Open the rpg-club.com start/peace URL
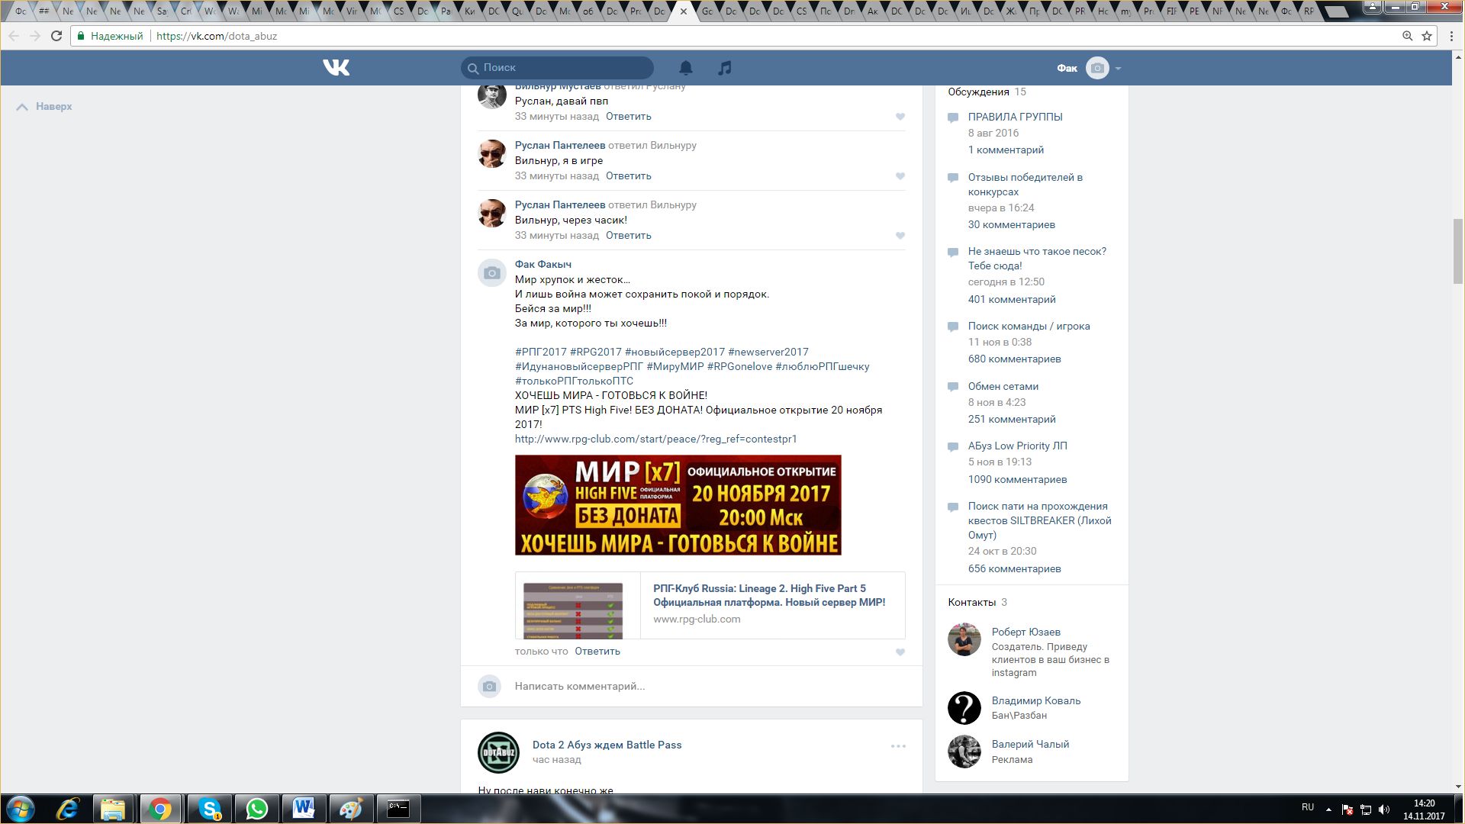Image resolution: width=1465 pixels, height=824 pixels. coord(656,439)
